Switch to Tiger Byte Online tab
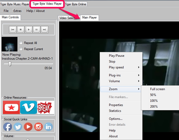179x140 pixels. click(x=75, y=4)
